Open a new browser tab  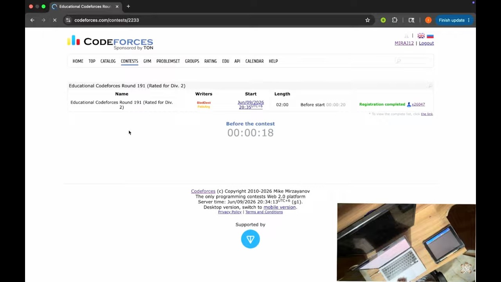128,6
